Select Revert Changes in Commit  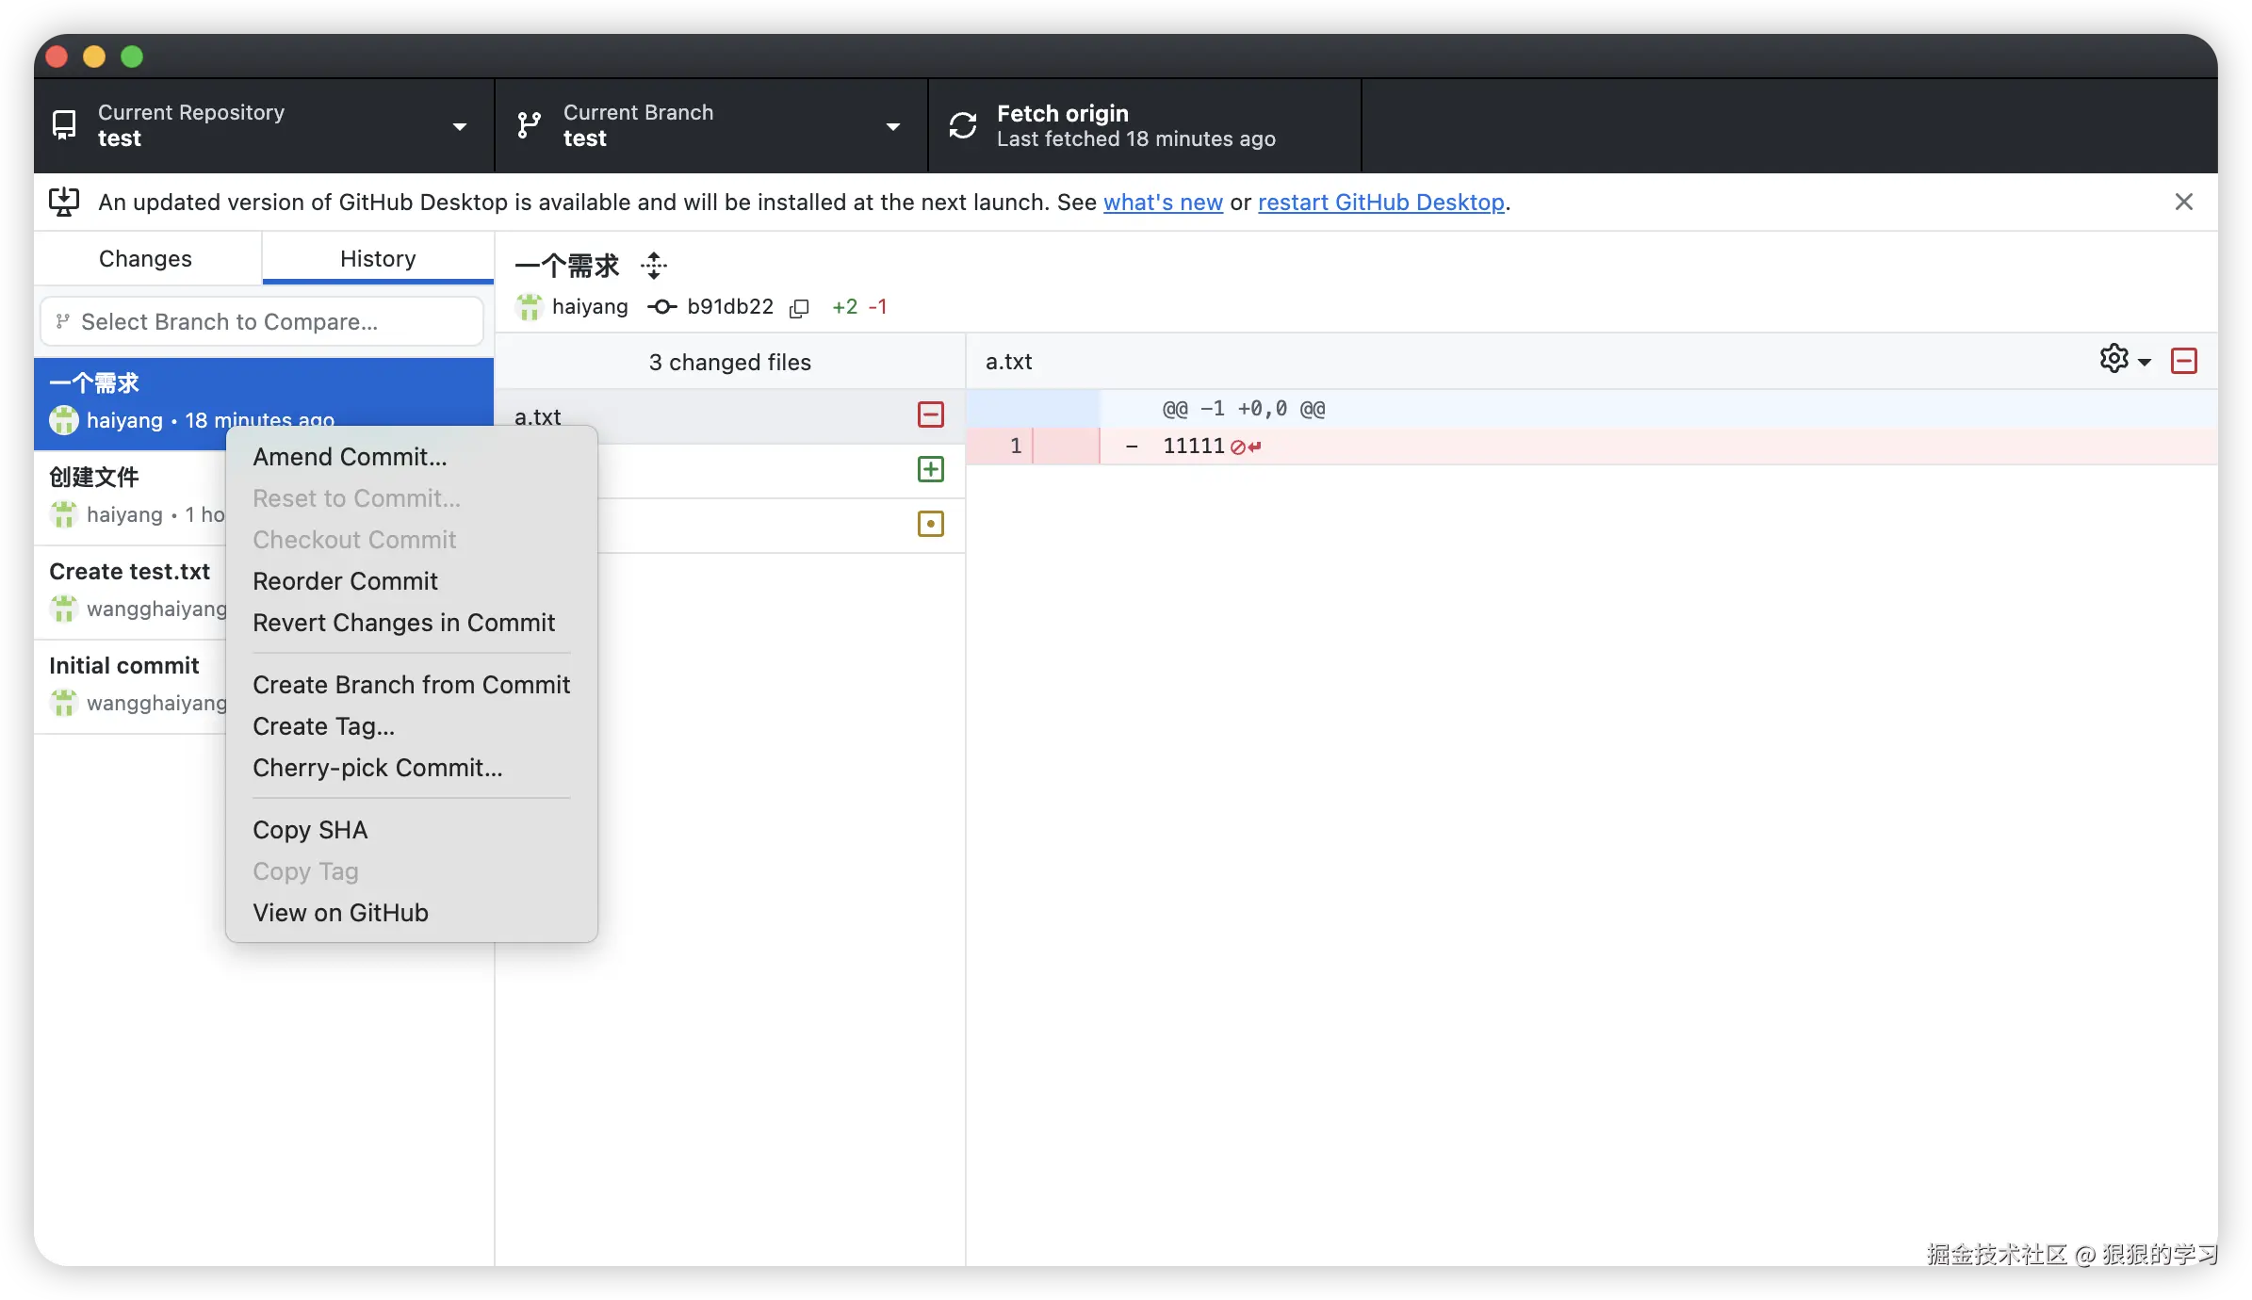403,623
